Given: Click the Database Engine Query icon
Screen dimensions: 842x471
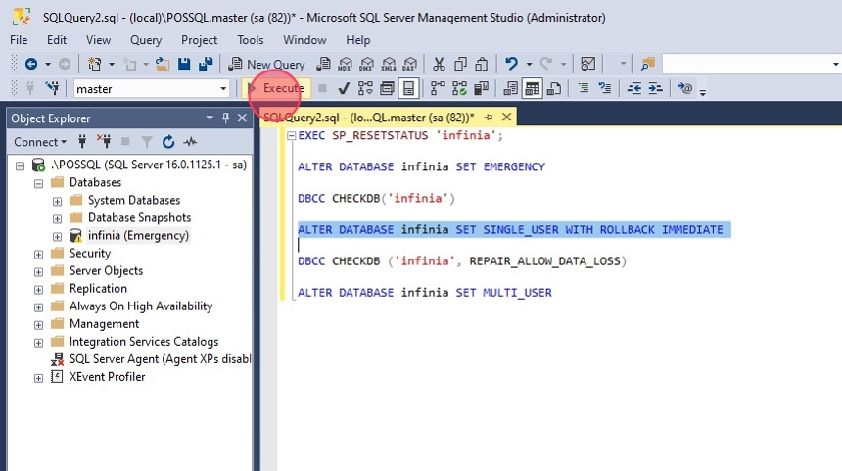Looking at the screenshot, I should point(323,64).
